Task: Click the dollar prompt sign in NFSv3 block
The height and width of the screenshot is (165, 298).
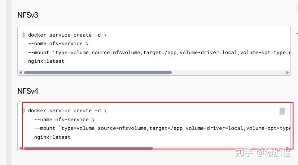Action: point(23,35)
